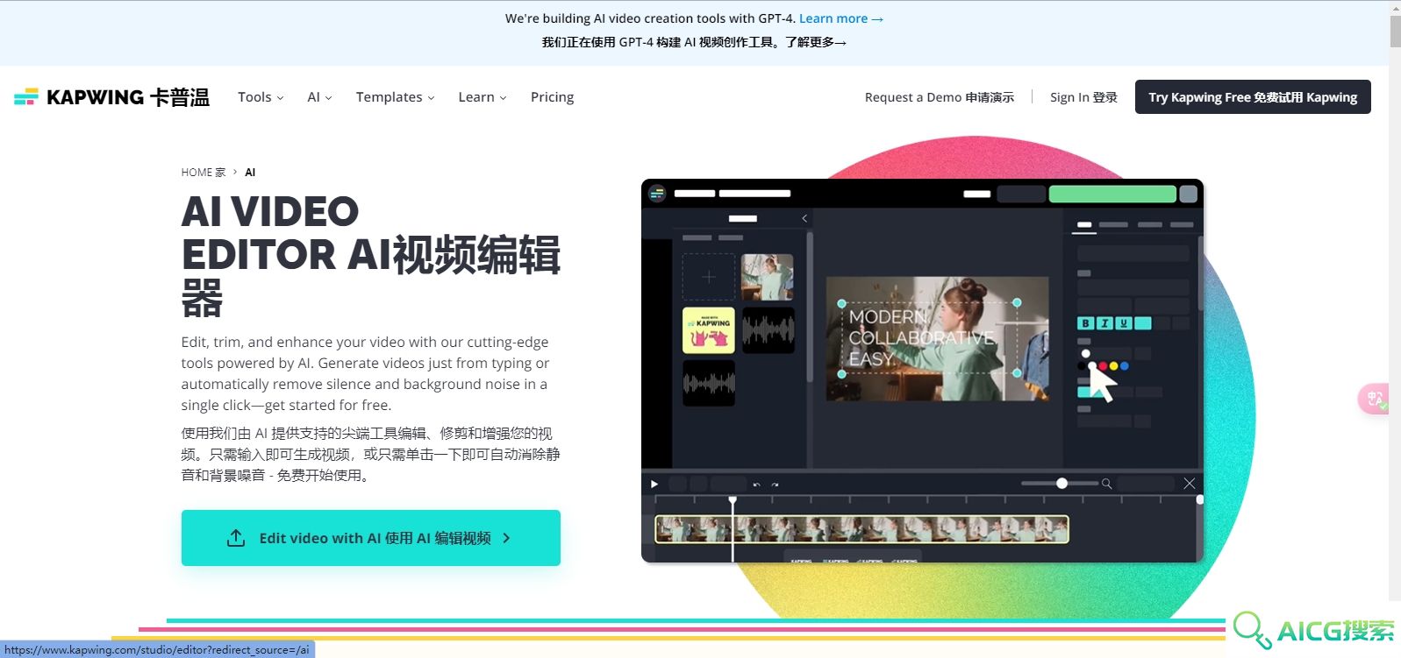Click the Kapwing logo icon

26,97
